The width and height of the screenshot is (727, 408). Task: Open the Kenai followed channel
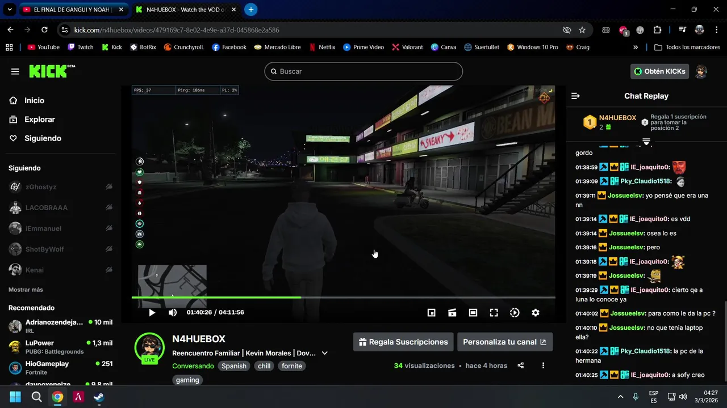click(x=61, y=270)
